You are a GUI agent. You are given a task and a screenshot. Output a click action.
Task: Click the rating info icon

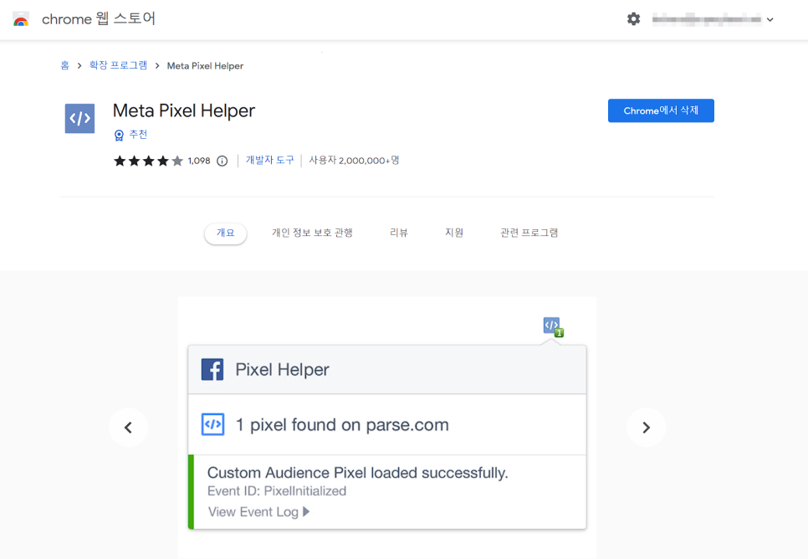click(222, 161)
